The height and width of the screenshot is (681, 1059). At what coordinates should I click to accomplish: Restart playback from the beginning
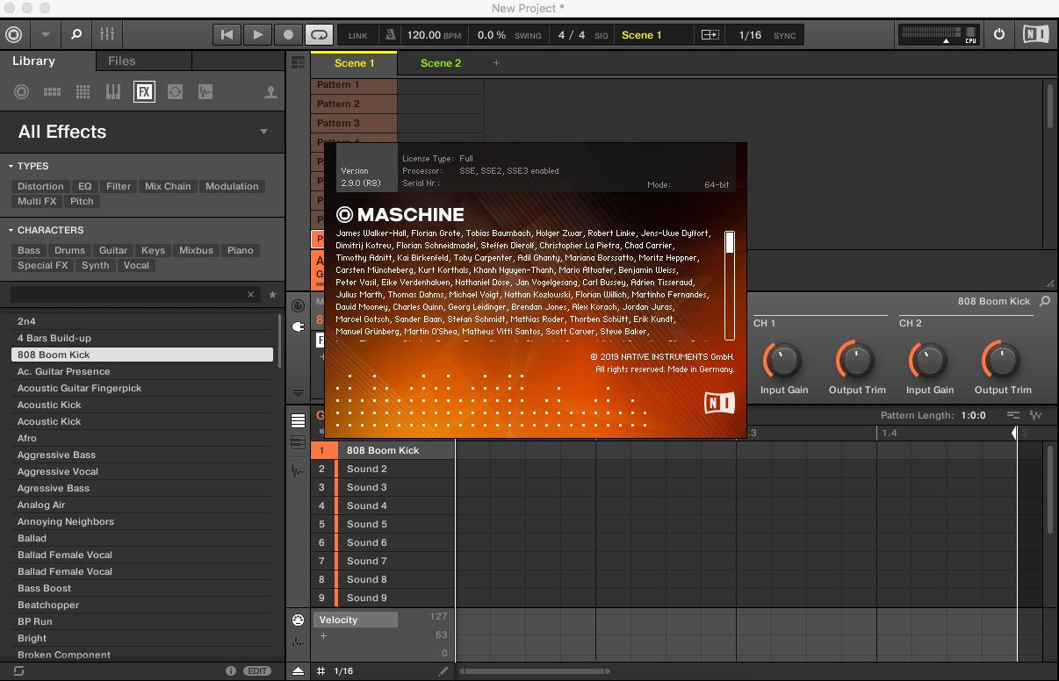(x=227, y=35)
